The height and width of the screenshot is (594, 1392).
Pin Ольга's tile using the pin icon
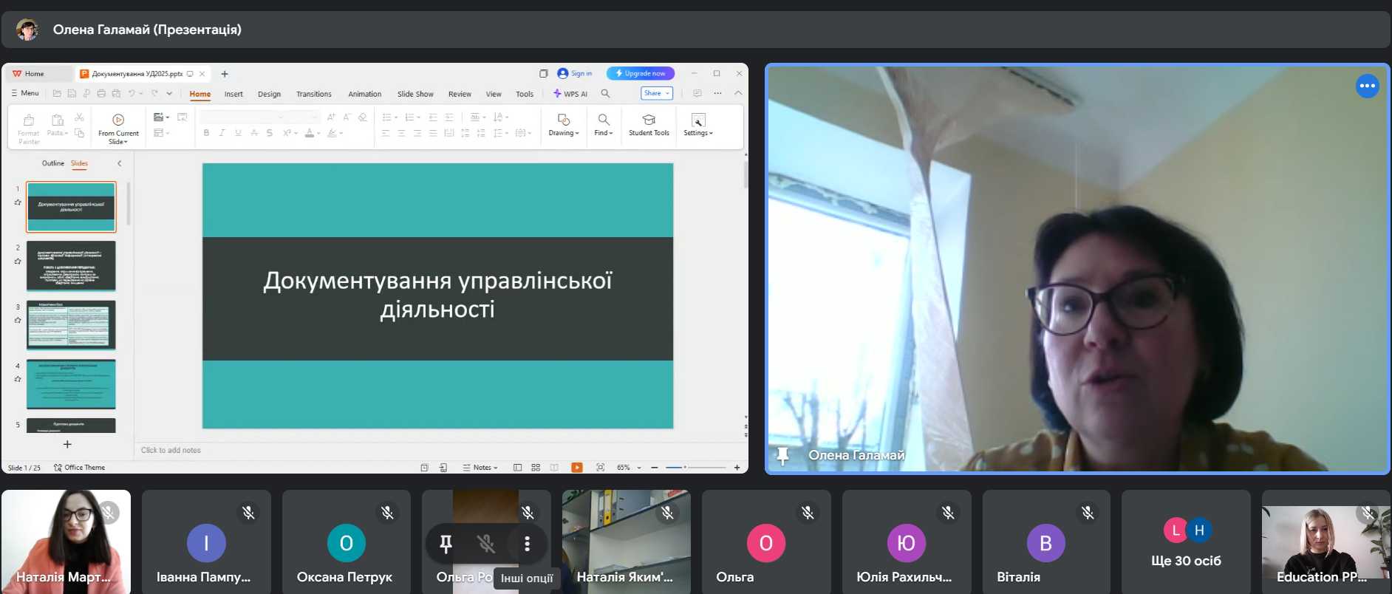[446, 544]
